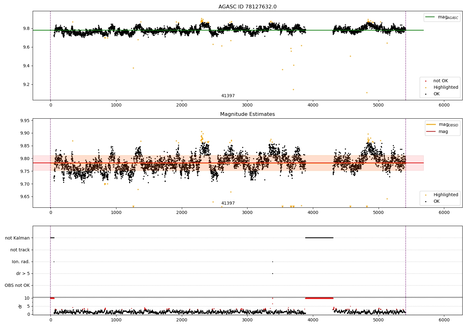Click the 'not Kalman' axis label
Image resolution: width=467 pixels, height=327 pixels.
click(x=17, y=238)
